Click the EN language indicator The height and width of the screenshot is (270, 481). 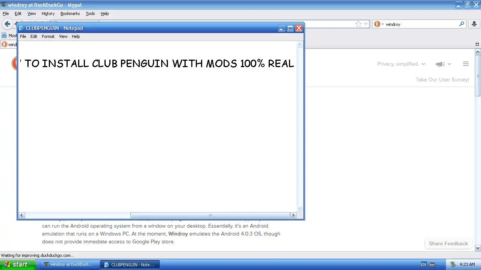click(424, 264)
